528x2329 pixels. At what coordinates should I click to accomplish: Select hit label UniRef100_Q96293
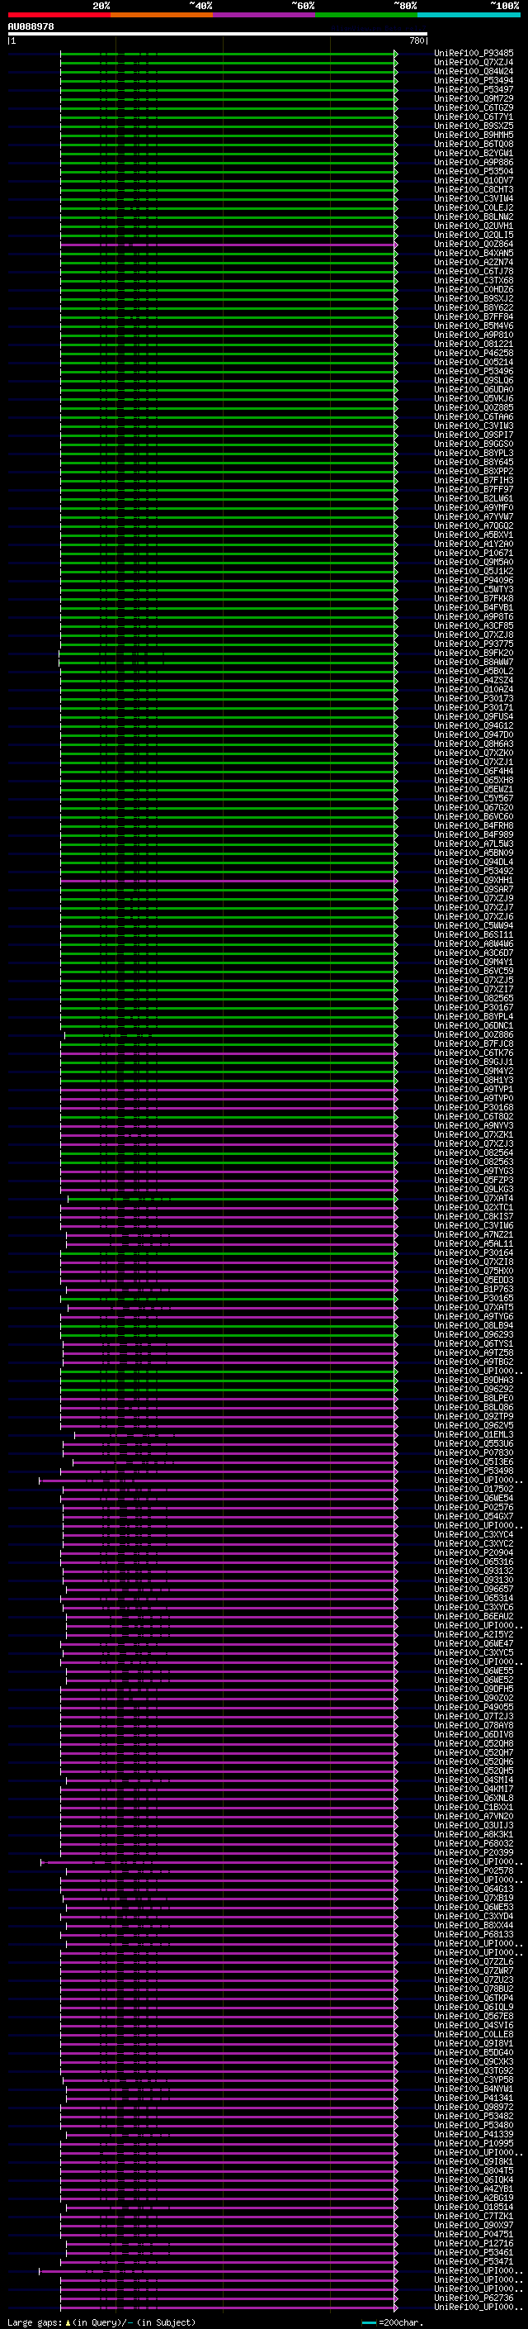pyautogui.click(x=474, y=1334)
